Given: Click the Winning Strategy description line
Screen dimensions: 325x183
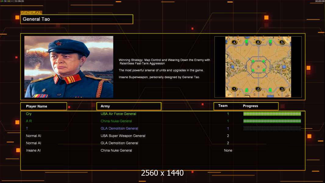Looking at the screenshot, I should (x=164, y=62).
